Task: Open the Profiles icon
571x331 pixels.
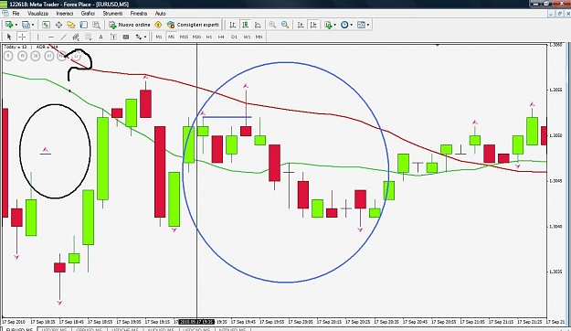Action: 26,25
